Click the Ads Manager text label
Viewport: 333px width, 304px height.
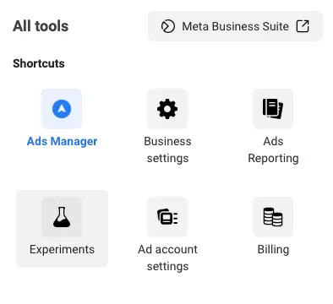pyautogui.click(x=62, y=141)
